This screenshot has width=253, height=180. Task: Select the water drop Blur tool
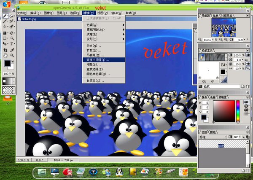click(5, 27)
